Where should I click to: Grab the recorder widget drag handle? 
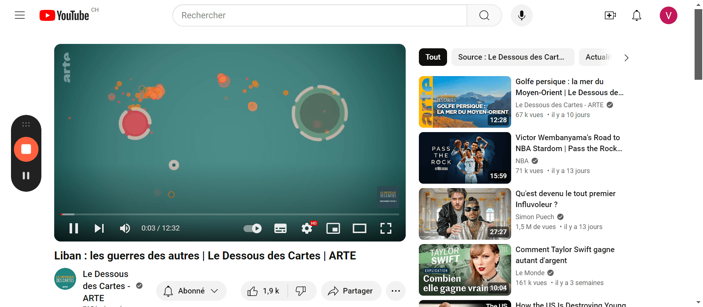26,124
